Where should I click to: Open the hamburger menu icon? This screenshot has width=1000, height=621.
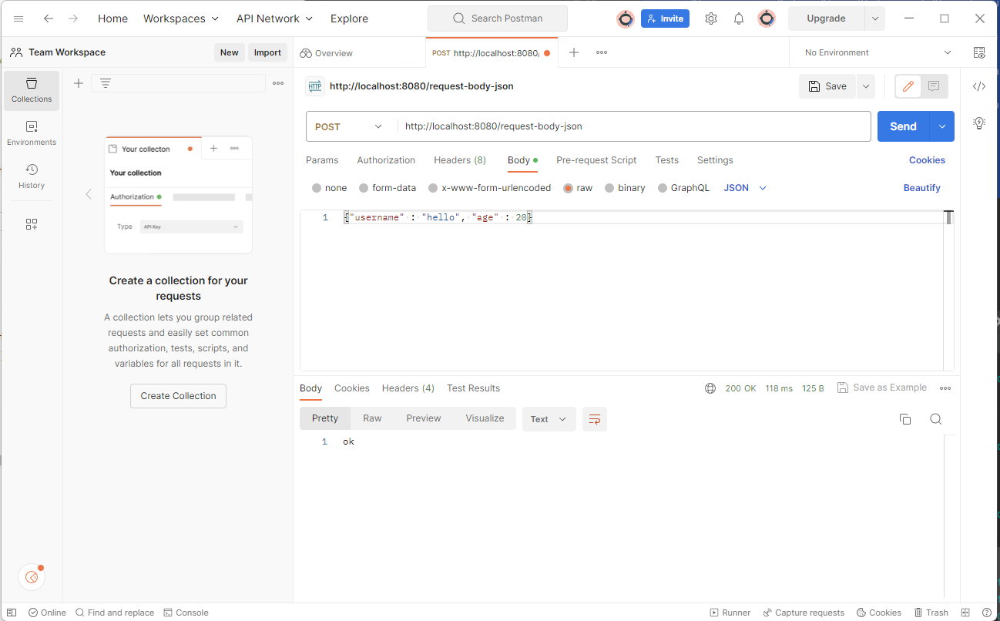18,18
